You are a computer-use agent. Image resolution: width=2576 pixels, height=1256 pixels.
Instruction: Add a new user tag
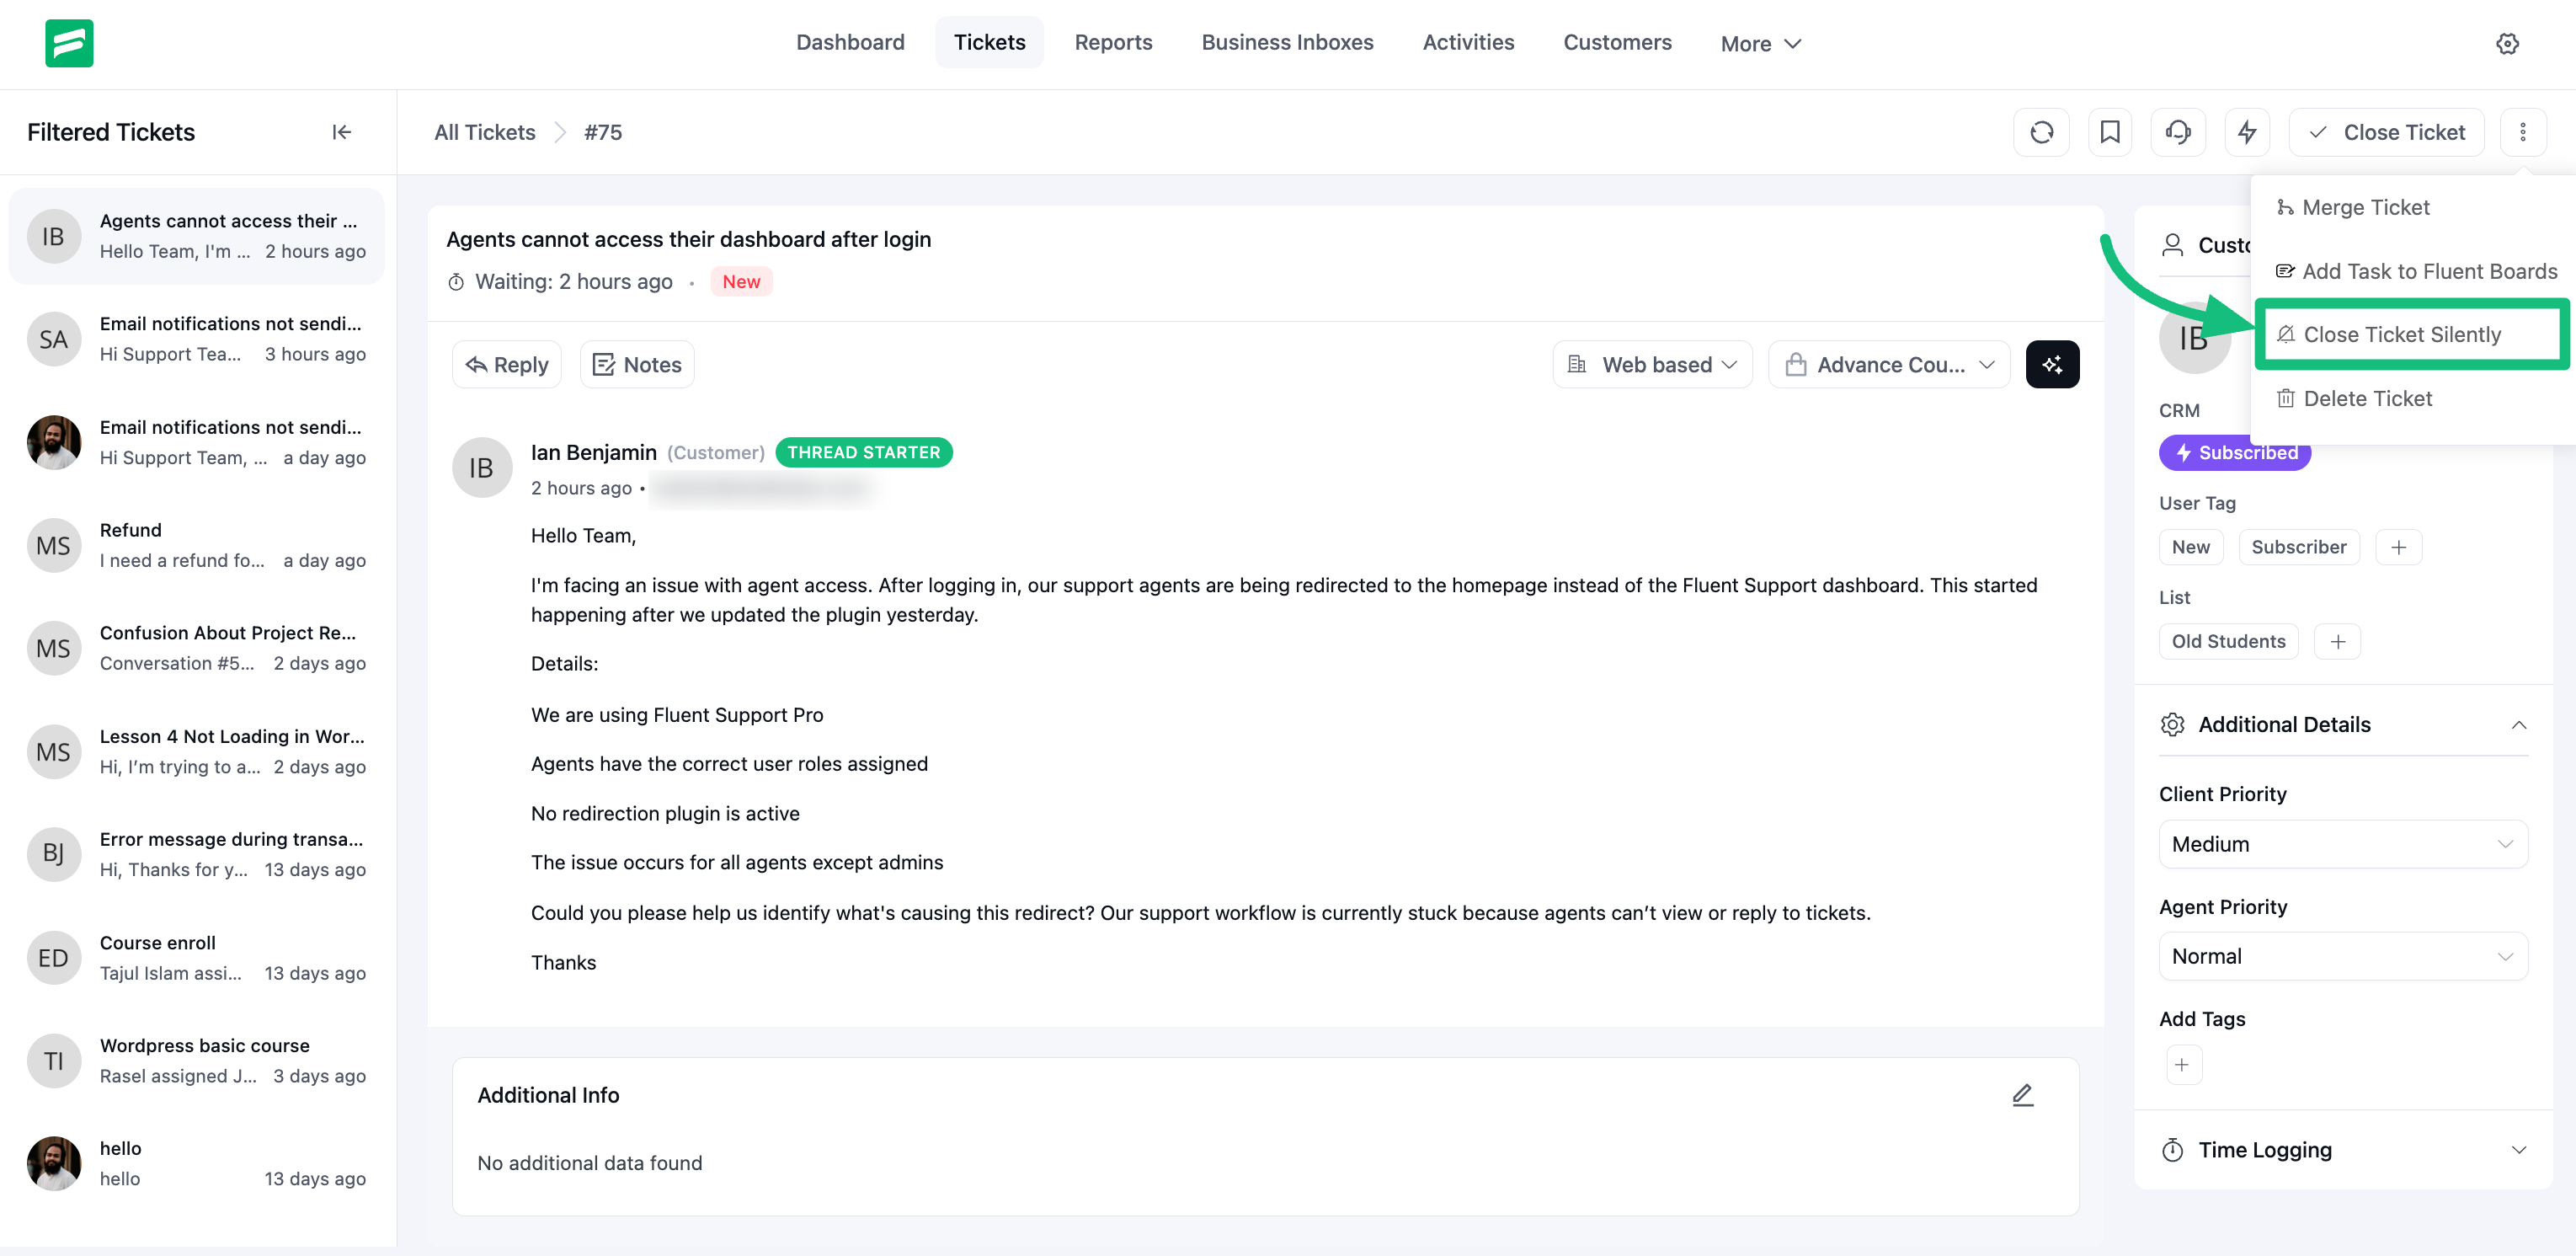point(2398,547)
